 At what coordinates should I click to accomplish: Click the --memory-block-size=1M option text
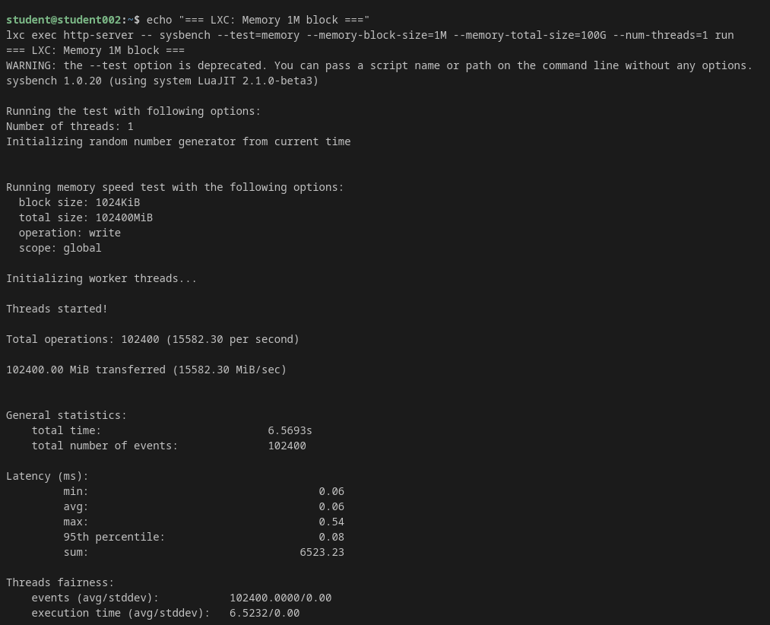click(x=376, y=36)
